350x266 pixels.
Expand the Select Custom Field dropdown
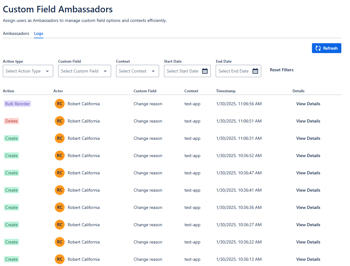coord(84,71)
